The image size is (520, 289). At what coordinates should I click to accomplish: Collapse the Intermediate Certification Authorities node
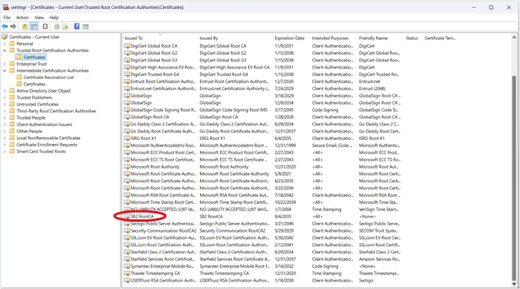click(x=4, y=71)
